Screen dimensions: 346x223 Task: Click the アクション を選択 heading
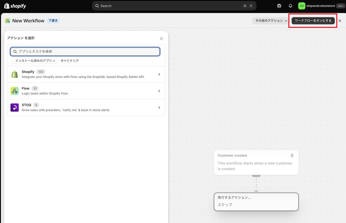21,38
